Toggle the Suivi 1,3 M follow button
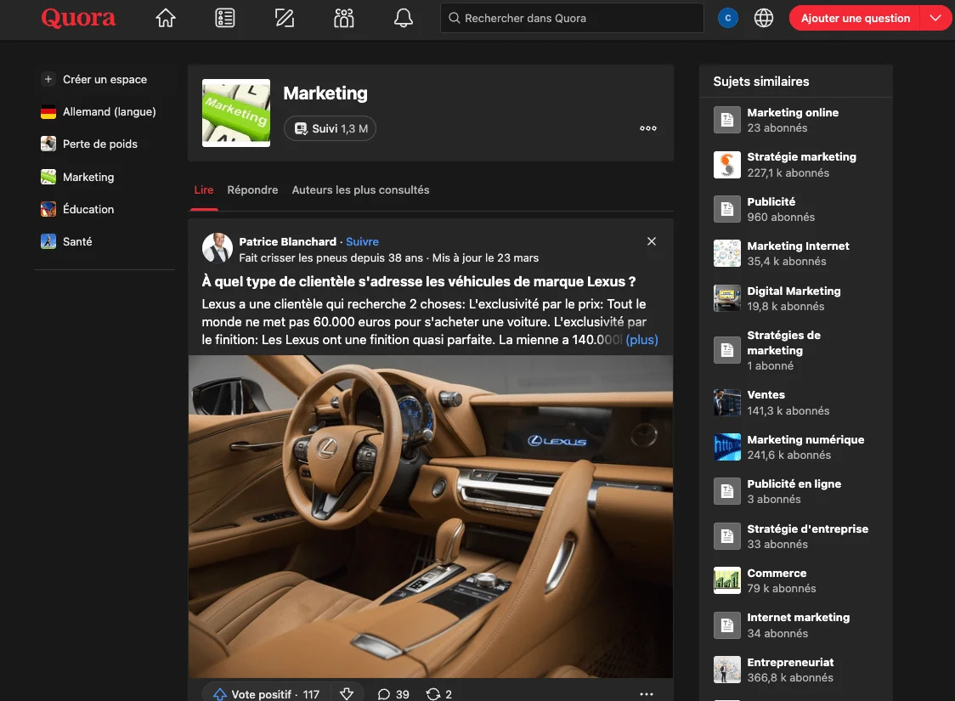Screen dimensions: 955x701 pyautogui.click(x=331, y=128)
